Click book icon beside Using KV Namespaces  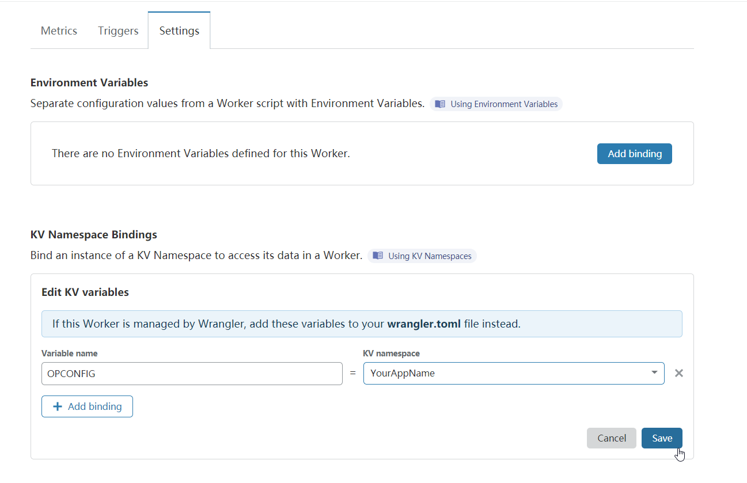click(x=378, y=256)
